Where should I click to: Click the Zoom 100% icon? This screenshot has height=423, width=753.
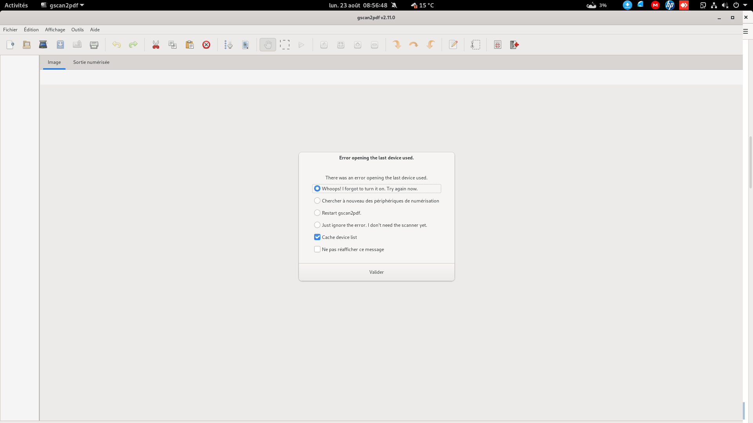click(324, 45)
